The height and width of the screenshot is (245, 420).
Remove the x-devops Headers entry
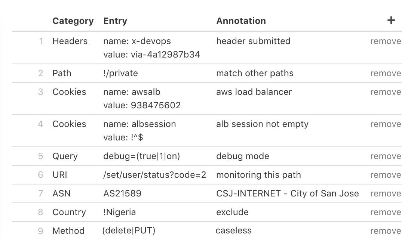pyautogui.click(x=385, y=41)
